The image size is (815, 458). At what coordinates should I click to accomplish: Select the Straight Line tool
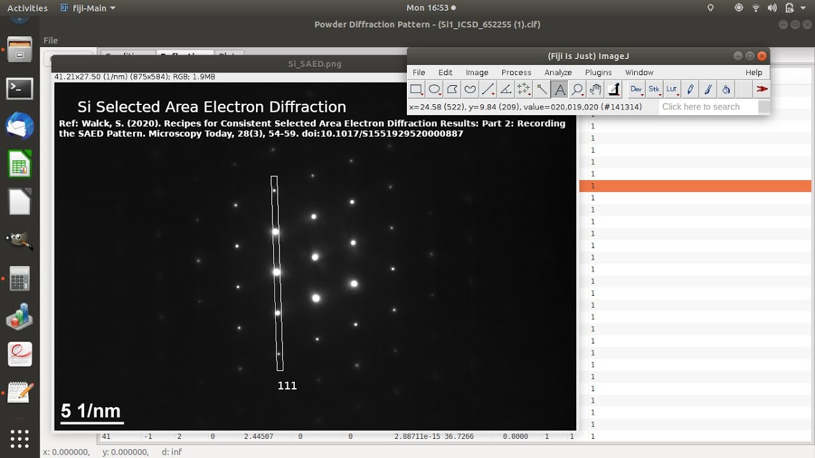pos(488,90)
